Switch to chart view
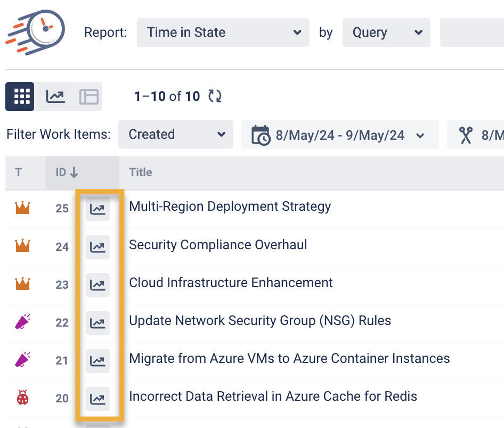This screenshot has width=504, height=428. [55, 97]
